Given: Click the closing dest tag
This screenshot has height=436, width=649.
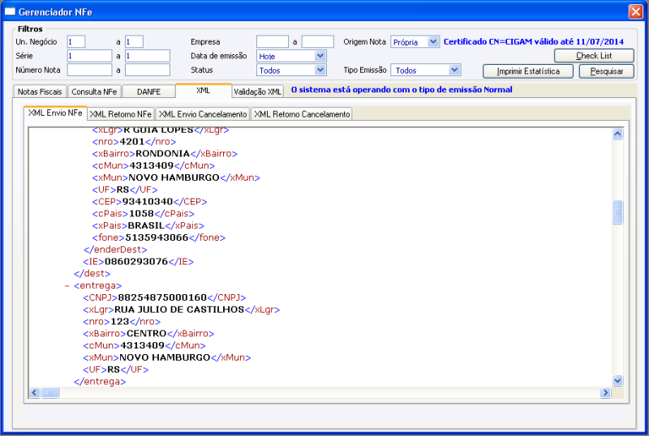Looking at the screenshot, I should 92,273.
